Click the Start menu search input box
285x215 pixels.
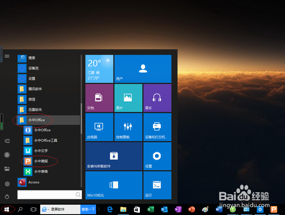point(49,195)
